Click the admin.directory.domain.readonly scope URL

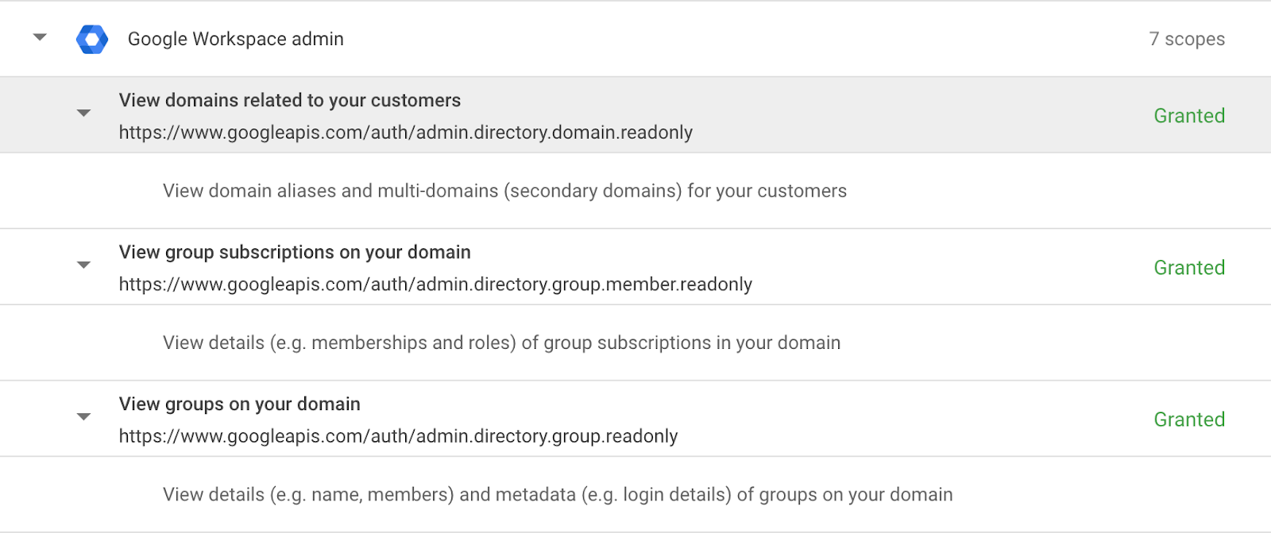click(x=405, y=132)
